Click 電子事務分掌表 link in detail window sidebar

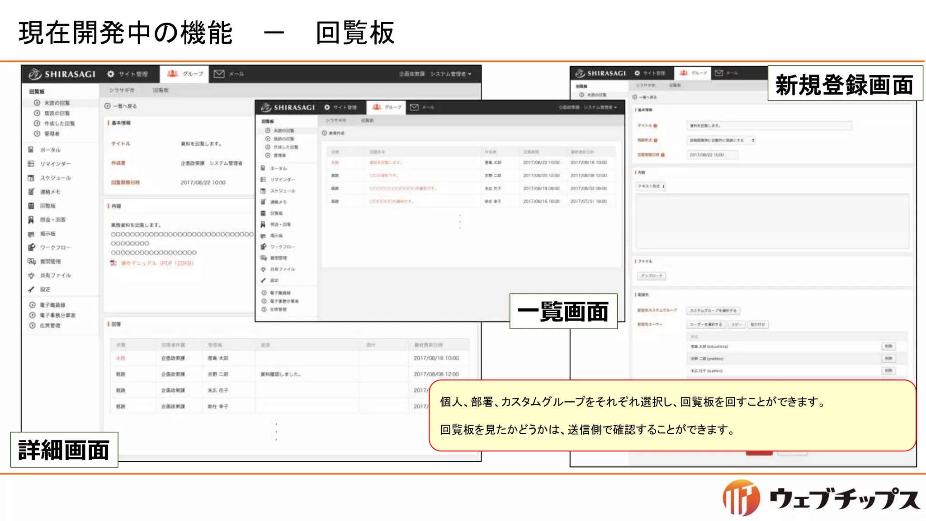click(x=57, y=315)
